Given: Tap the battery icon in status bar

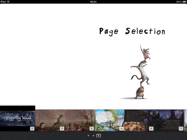Looking at the screenshot, I should 185,2.
